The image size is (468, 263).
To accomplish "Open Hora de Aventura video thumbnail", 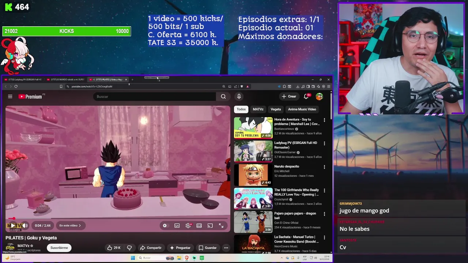I will [253, 127].
